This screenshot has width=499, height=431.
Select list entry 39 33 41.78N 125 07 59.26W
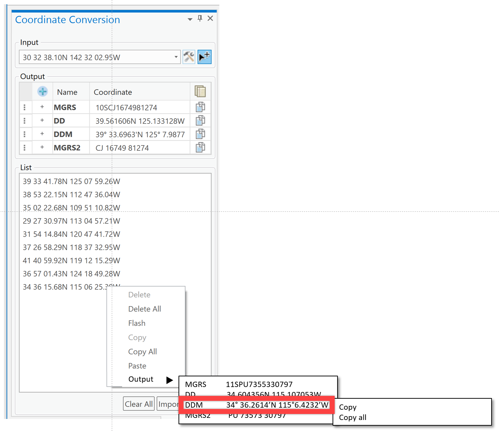point(71,181)
